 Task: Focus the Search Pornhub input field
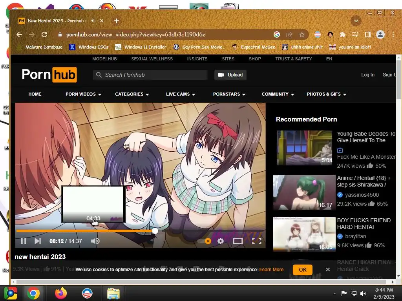coord(150,75)
